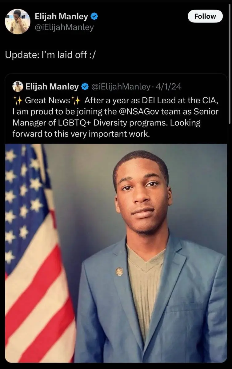Click the lapel pin on the blue blazer
This screenshot has width=232, height=369.
click(x=119, y=272)
